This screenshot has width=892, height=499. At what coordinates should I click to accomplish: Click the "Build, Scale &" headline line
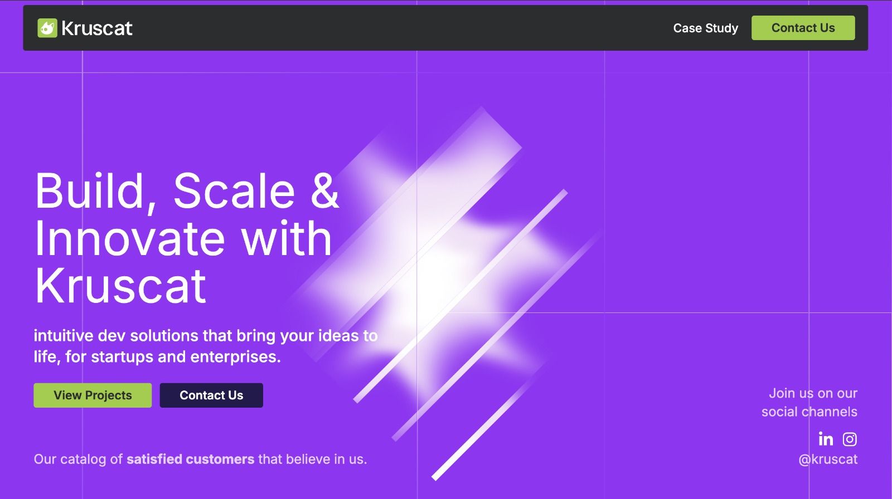coord(187,191)
